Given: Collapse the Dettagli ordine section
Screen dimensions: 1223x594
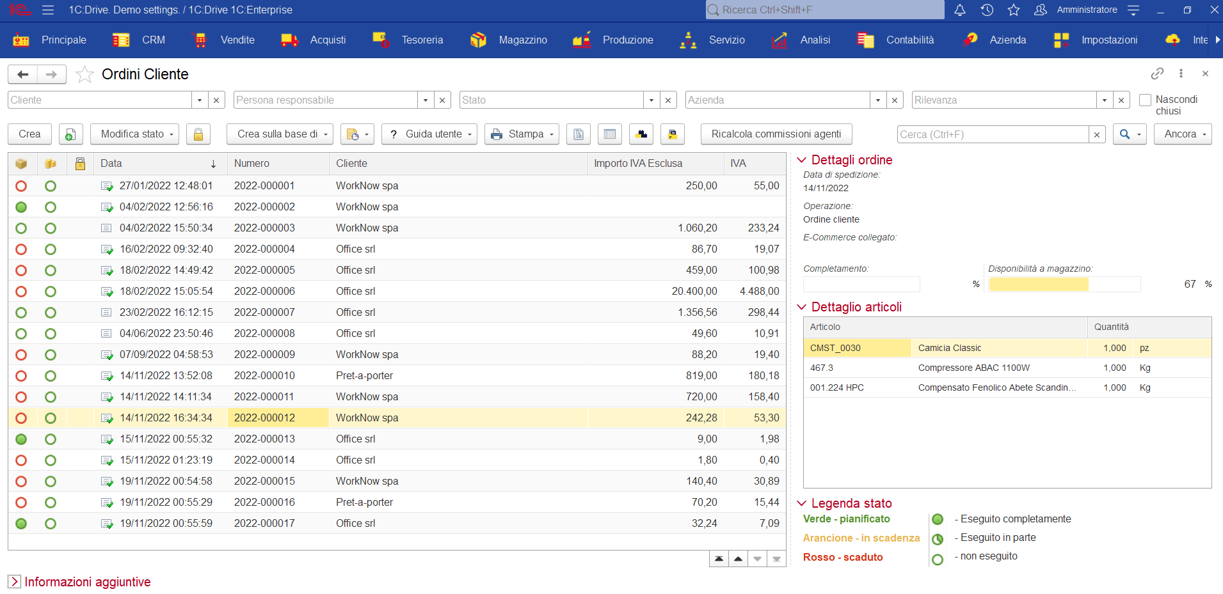Looking at the screenshot, I should 801,160.
